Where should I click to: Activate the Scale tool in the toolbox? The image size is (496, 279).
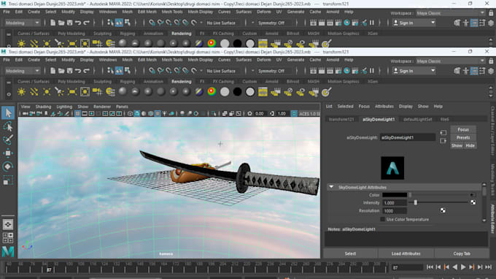8,180
